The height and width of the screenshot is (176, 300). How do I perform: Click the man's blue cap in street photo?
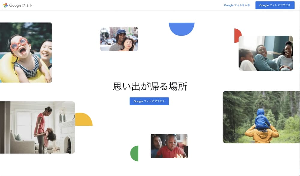point(121,32)
